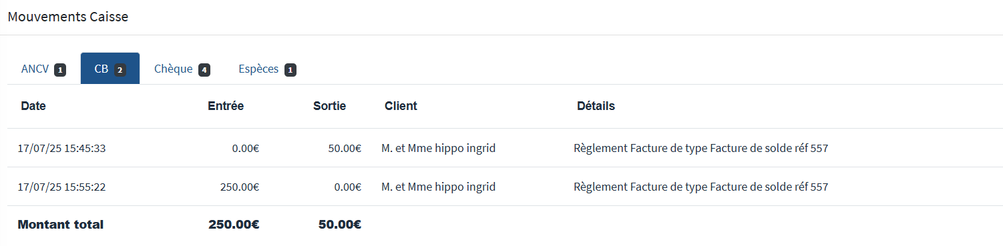
Task: Click the 250.00€ entry in the second row
Action: click(x=240, y=187)
